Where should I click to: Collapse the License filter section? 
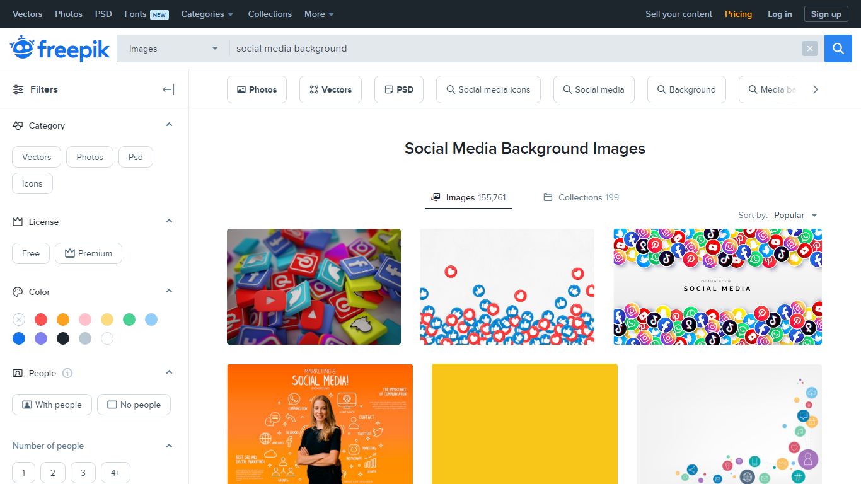[x=169, y=221]
